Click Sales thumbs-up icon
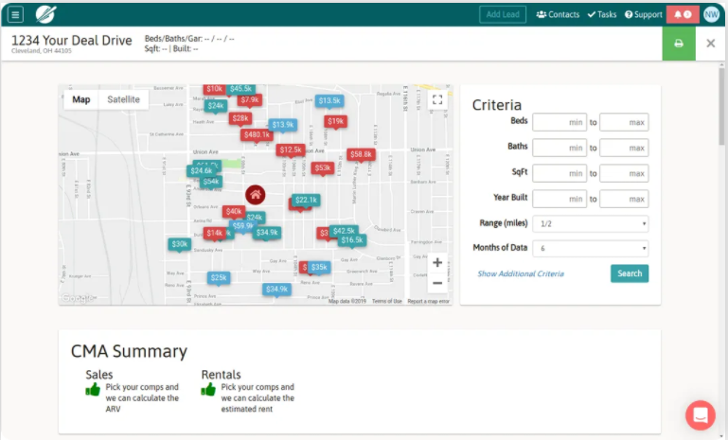This screenshot has width=728, height=440. (93, 390)
